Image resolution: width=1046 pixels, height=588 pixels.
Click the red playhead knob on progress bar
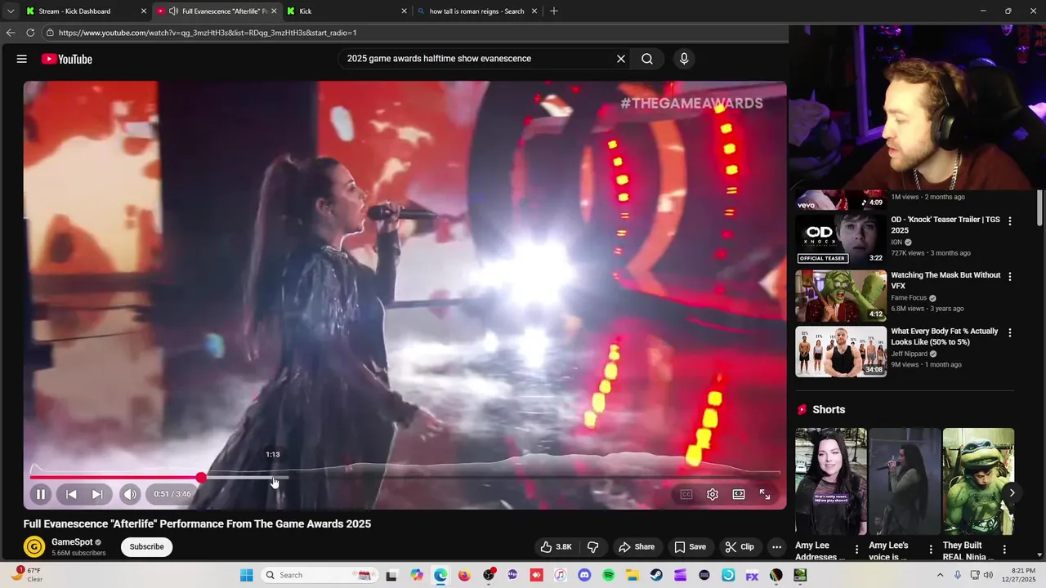click(201, 478)
